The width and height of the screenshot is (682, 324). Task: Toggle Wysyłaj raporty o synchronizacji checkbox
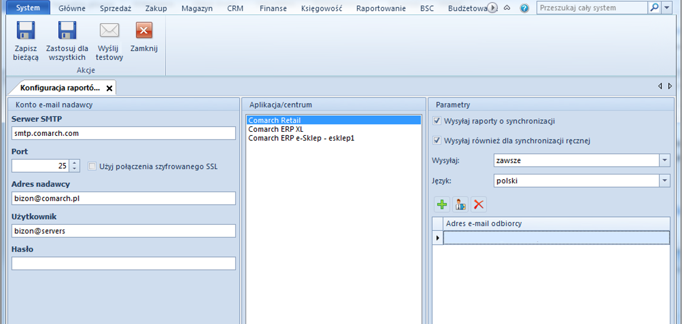[x=437, y=121]
